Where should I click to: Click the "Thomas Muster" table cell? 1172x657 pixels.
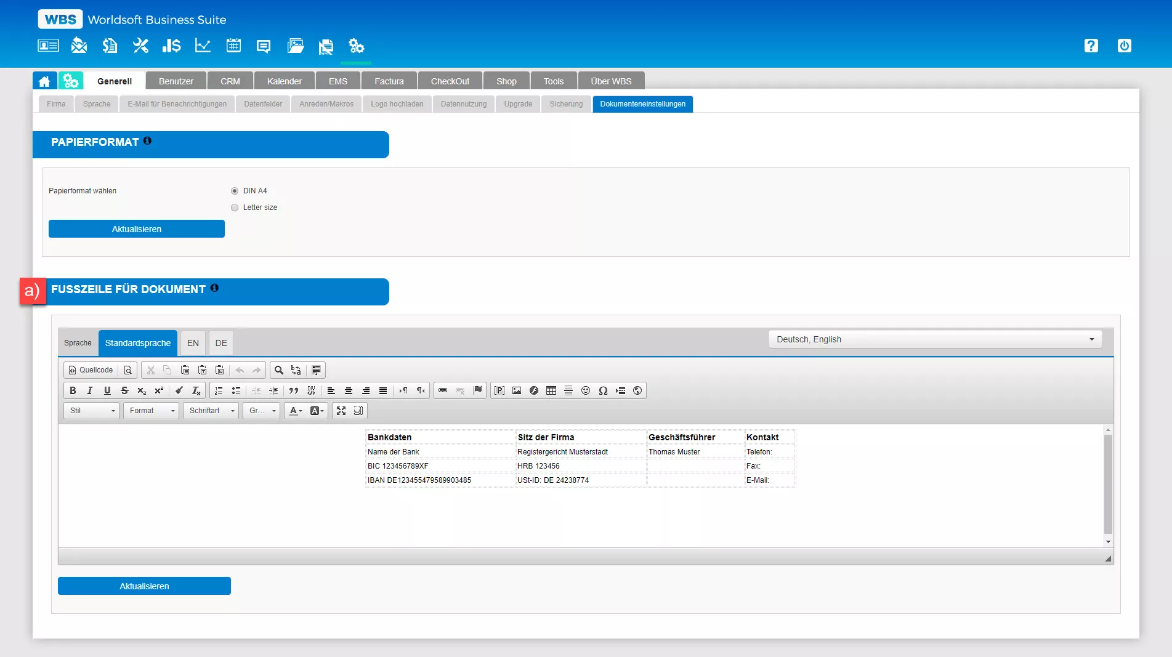tap(695, 452)
